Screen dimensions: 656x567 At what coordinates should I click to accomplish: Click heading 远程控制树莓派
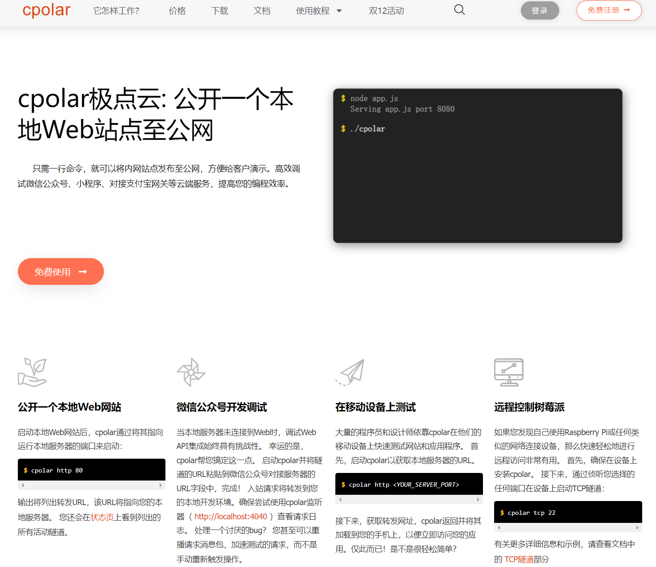[529, 407]
